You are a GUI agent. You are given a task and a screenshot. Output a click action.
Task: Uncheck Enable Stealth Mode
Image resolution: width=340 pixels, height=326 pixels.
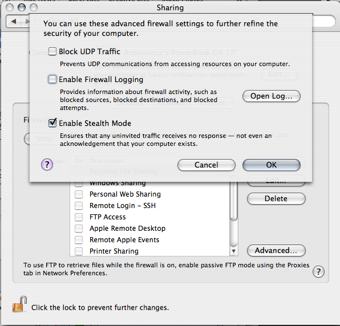(52, 123)
